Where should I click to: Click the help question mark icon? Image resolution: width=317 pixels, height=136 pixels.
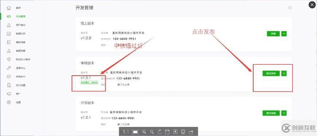click(290, 8)
